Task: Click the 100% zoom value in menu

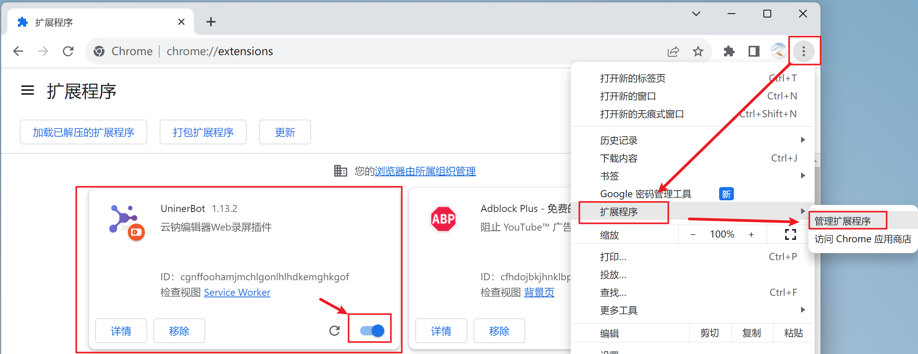Action: [722, 234]
